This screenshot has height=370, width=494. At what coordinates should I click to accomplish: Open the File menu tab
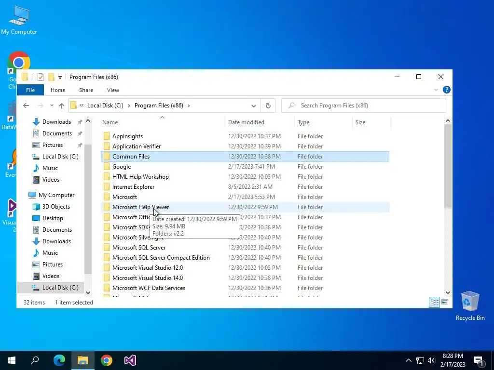click(30, 90)
